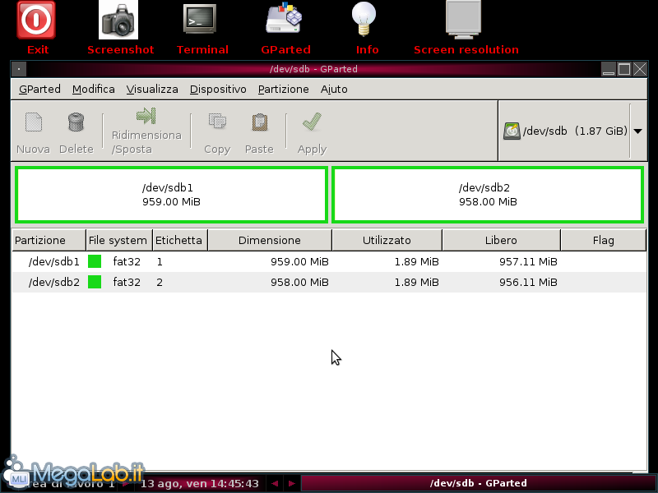Screen dimensions: 658x493
Task: Open the Visualizza menu
Action: tap(152, 90)
